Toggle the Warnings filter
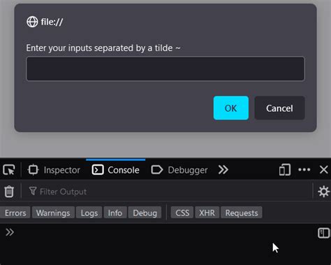Image resolution: width=331 pixels, height=265 pixels. coord(53,213)
